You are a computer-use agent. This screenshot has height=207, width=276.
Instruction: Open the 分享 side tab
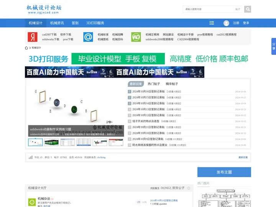coord(274,46)
